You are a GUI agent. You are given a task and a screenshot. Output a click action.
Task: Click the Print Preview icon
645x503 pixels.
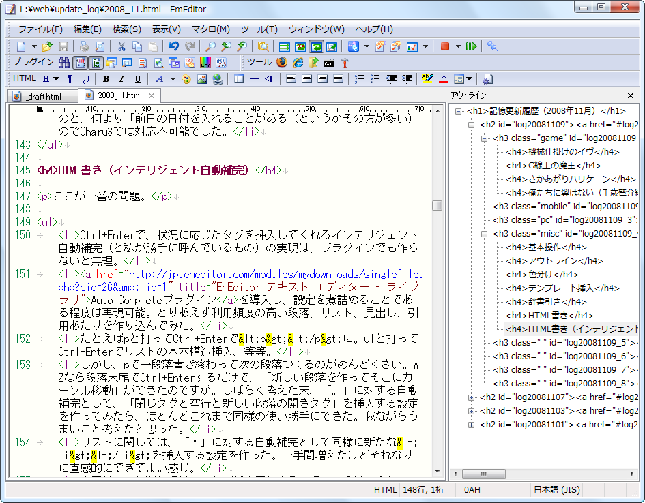coord(100,46)
